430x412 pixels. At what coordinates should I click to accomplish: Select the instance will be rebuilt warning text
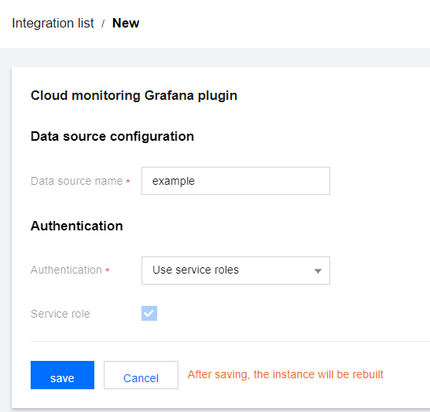[x=285, y=374]
